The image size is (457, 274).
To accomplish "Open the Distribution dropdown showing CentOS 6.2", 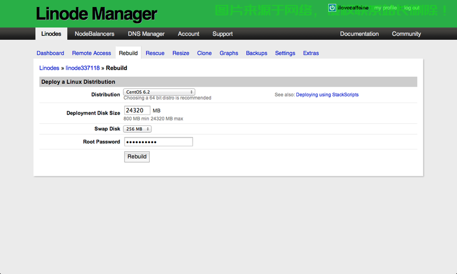I will [x=159, y=92].
